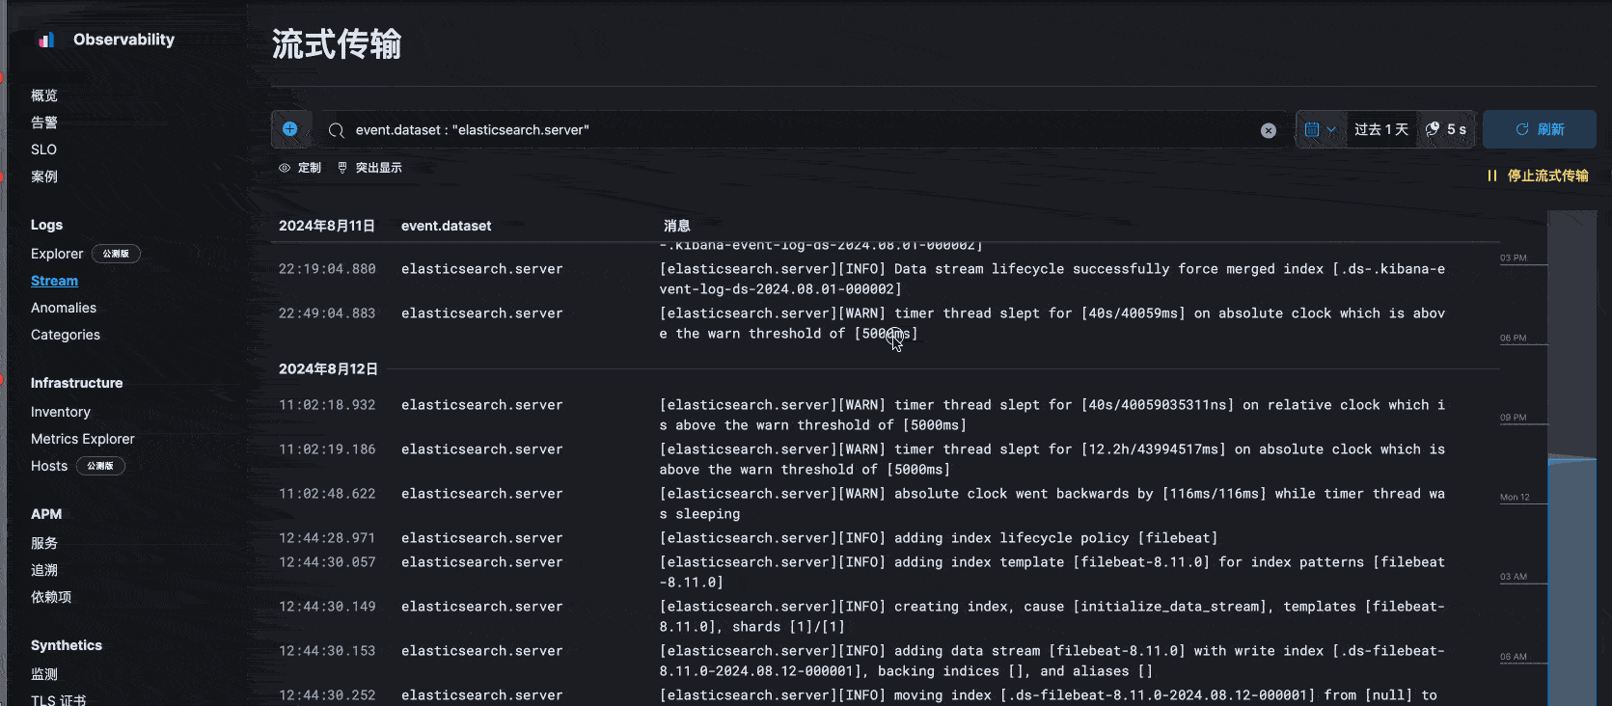Open APM 追溯
Viewport: 1612px width, 706px height.
pyautogui.click(x=44, y=570)
